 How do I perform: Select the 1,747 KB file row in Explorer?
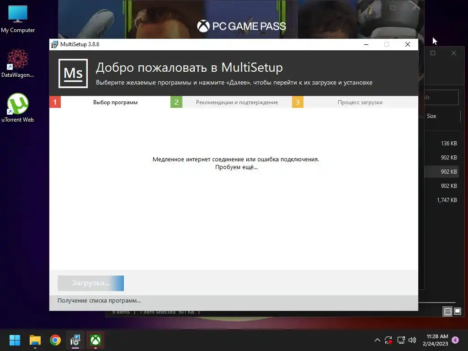(441, 200)
